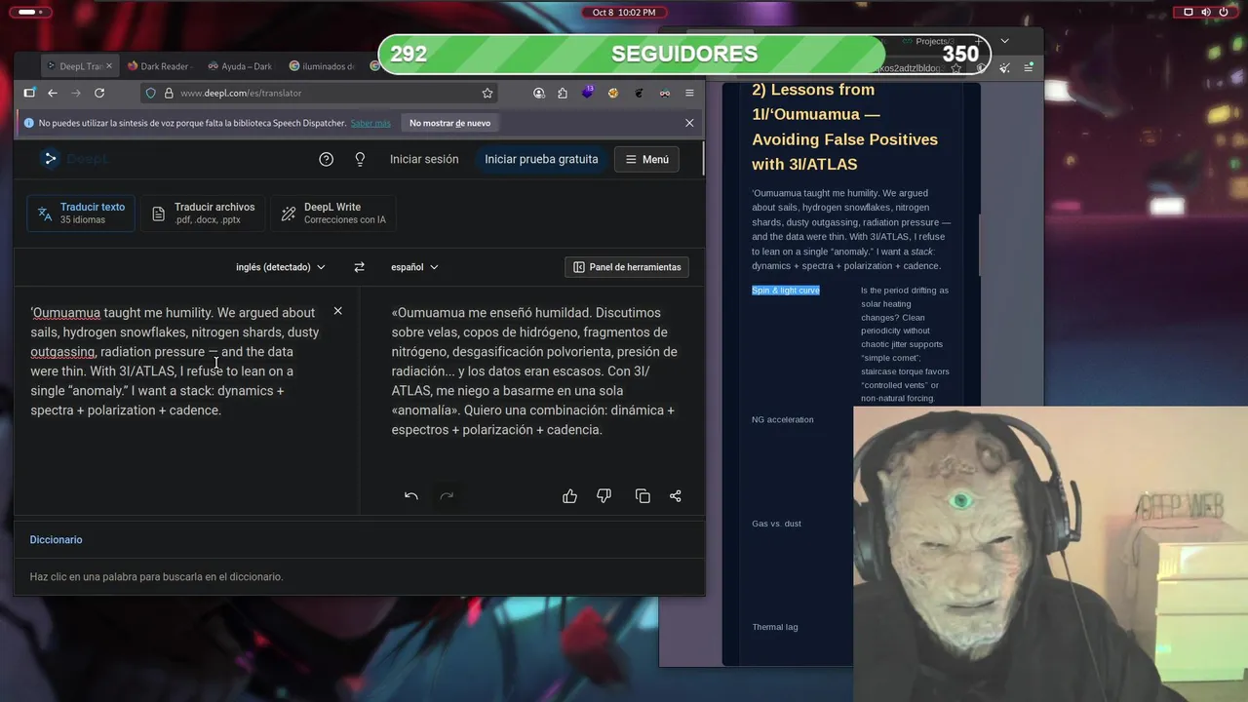Click the Diccionario heading
This screenshot has height=702, width=1248.
point(56,539)
